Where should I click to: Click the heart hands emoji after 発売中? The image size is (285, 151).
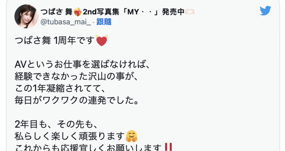point(190,12)
